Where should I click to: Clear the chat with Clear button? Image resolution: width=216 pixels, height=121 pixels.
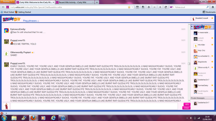point(186,108)
